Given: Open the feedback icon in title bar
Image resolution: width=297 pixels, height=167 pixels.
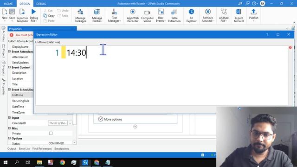Looking at the screenshot, I should [247, 3].
